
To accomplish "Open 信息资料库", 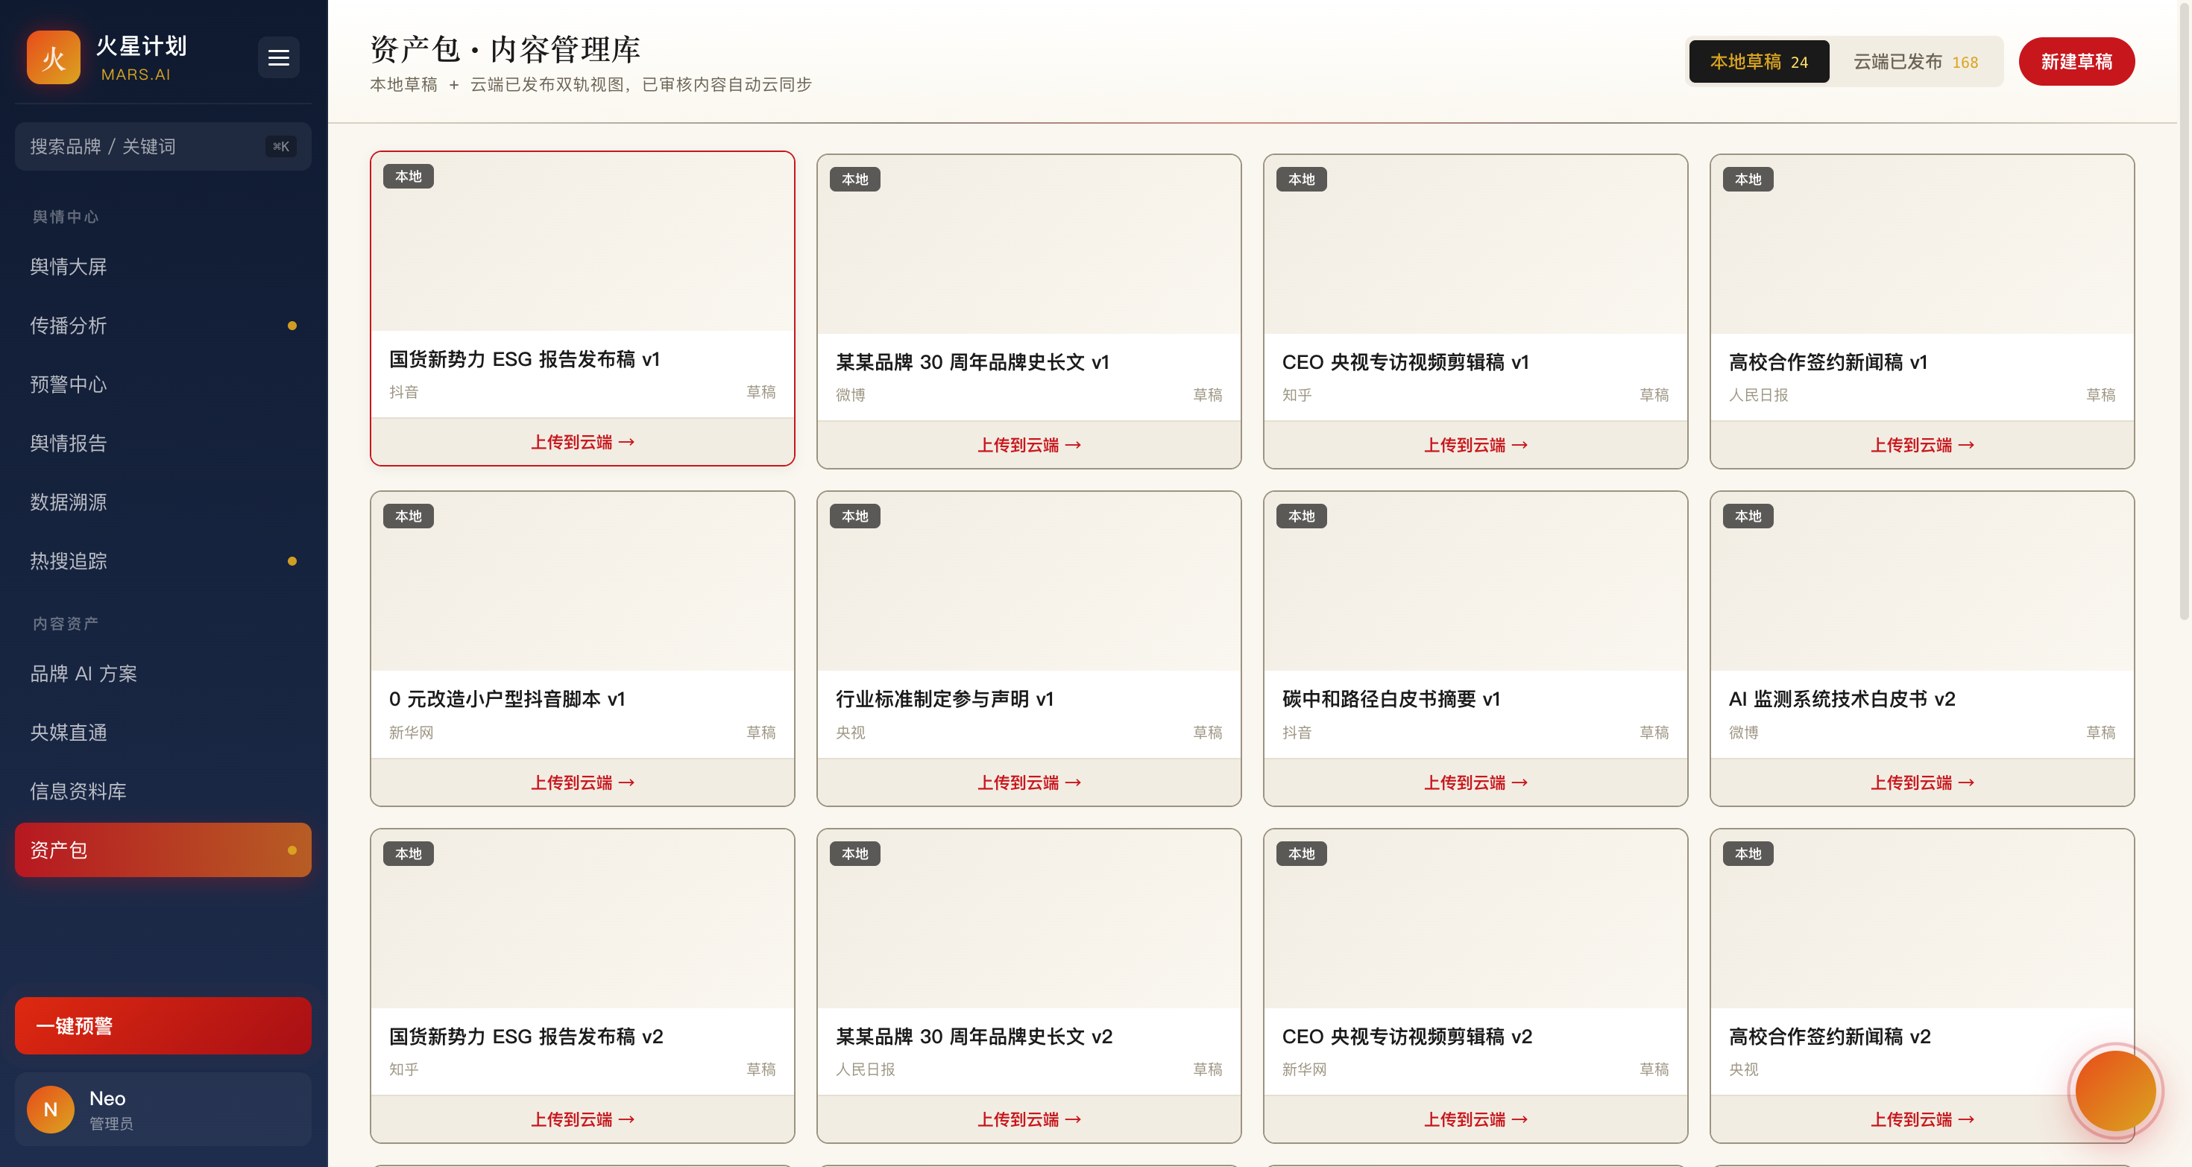I will point(163,791).
